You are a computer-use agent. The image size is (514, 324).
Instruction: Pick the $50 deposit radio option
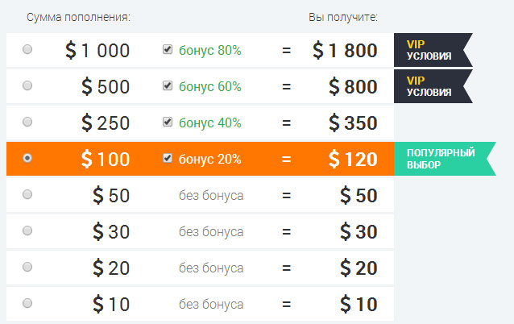pos(28,195)
